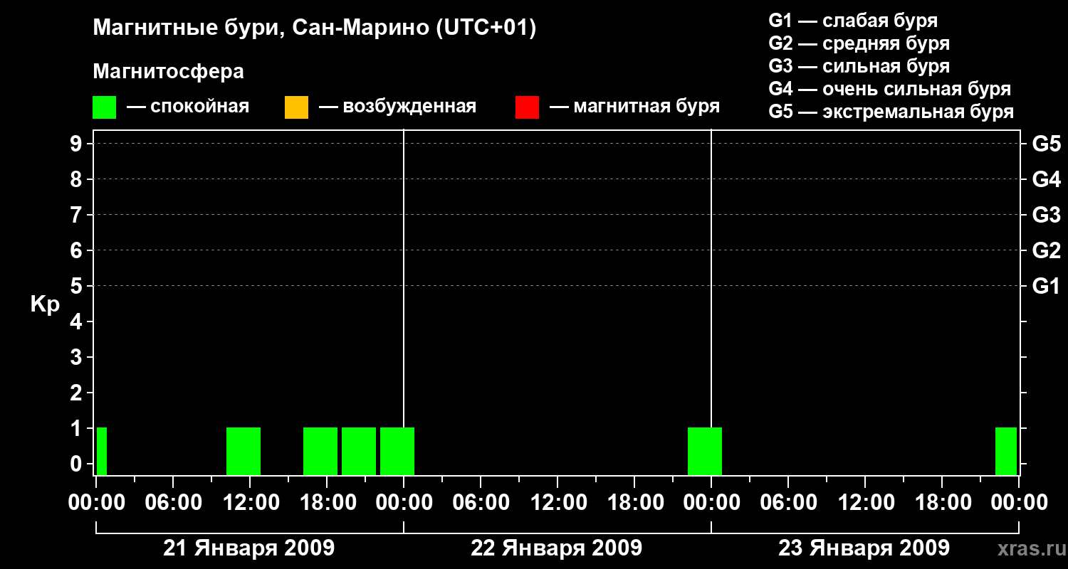
Task: Click the orange 'возбужденная' legend swatch
Action: click(x=296, y=107)
